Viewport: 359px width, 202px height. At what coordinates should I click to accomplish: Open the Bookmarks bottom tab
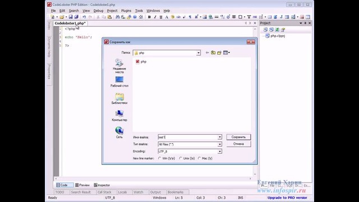tap(176, 192)
